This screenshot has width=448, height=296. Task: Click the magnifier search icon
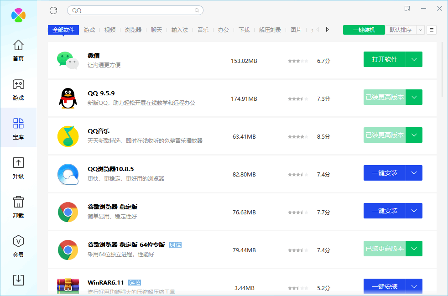(x=197, y=10)
